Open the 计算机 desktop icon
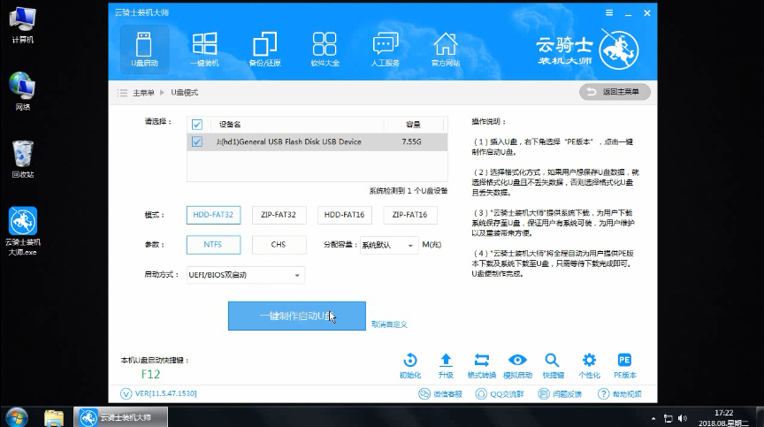Screen dimensions: 764x427 pos(22,25)
